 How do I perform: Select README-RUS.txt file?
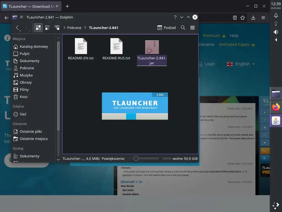click(x=116, y=49)
